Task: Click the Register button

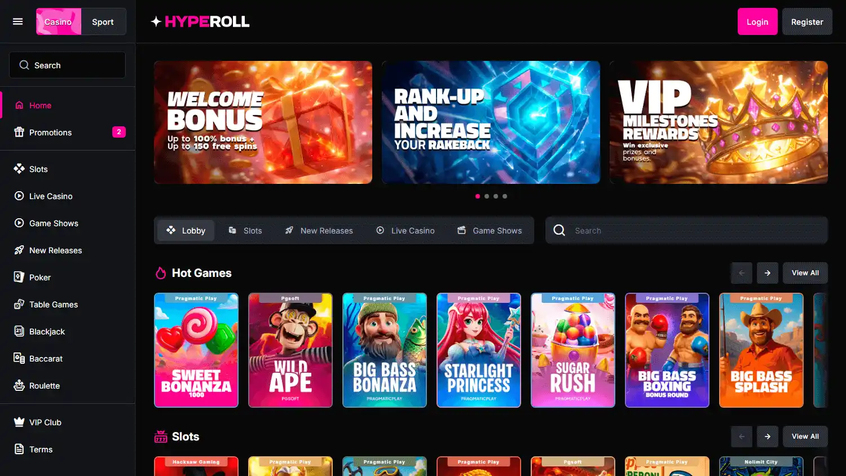Action: click(807, 21)
